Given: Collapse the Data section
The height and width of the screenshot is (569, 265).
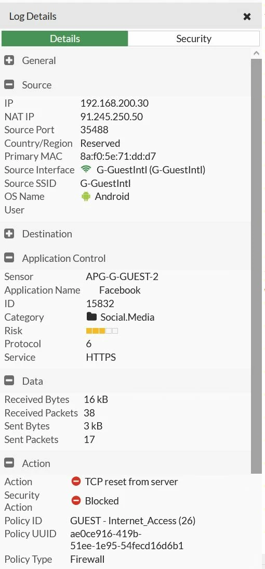Looking at the screenshot, I should coord(9,381).
